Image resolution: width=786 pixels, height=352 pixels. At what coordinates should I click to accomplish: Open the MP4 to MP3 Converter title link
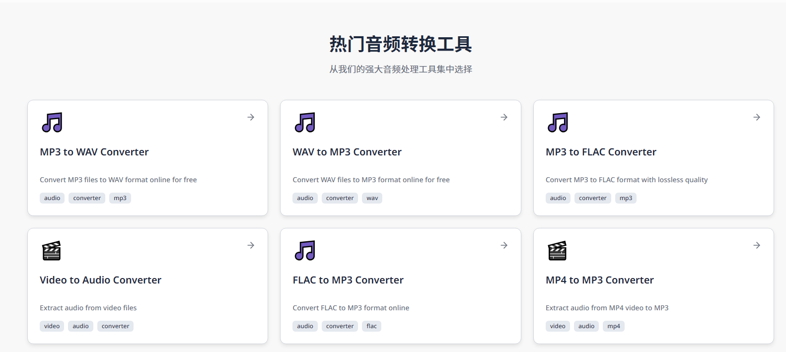click(x=600, y=280)
